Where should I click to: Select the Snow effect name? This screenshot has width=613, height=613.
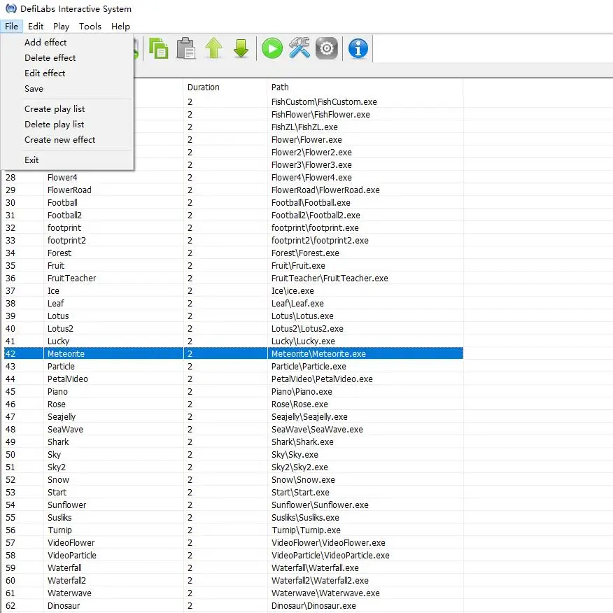58,479
